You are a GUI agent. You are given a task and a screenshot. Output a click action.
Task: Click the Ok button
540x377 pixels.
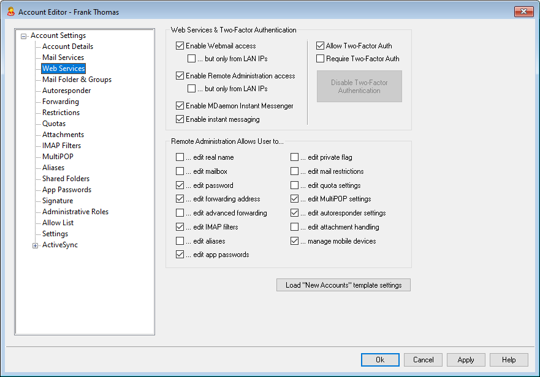[x=380, y=360]
